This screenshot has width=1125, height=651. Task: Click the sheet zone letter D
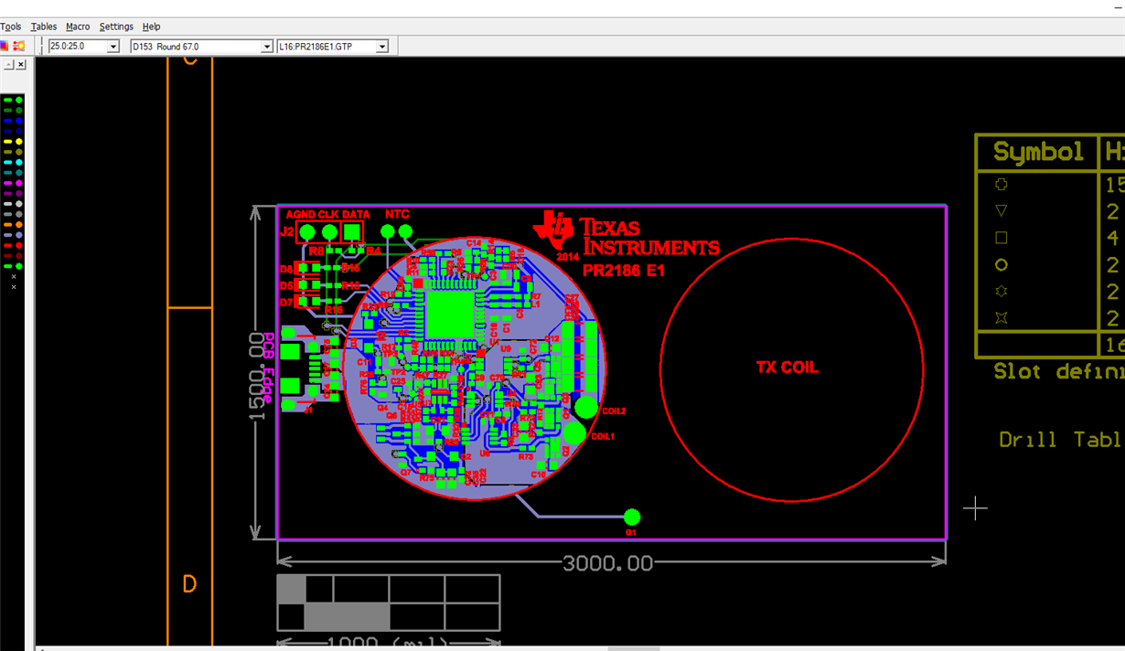point(189,584)
